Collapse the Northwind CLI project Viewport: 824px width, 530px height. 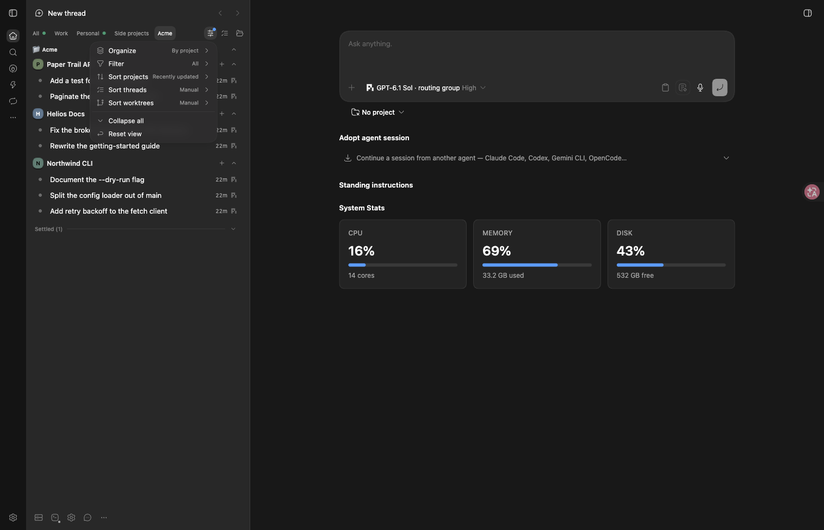tap(234, 163)
